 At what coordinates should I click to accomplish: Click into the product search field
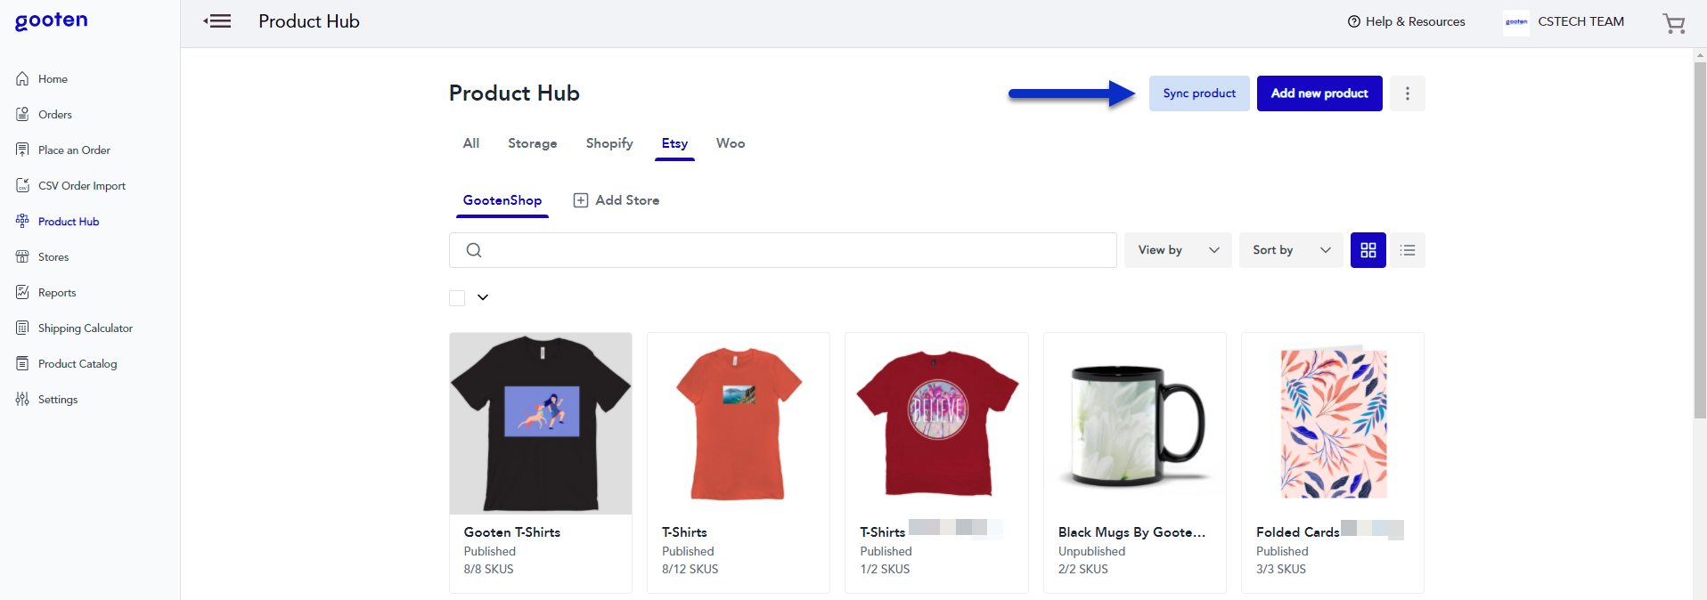783,250
